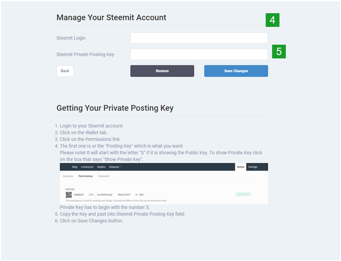Viewport: 341px width, 261px height.
Task: Focus the Steemit Login input field
Action: point(199,38)
